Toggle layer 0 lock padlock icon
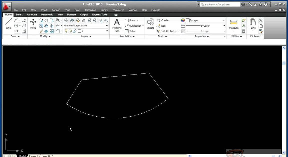Screen dimensions: 288x157 (x=74, y=31)
